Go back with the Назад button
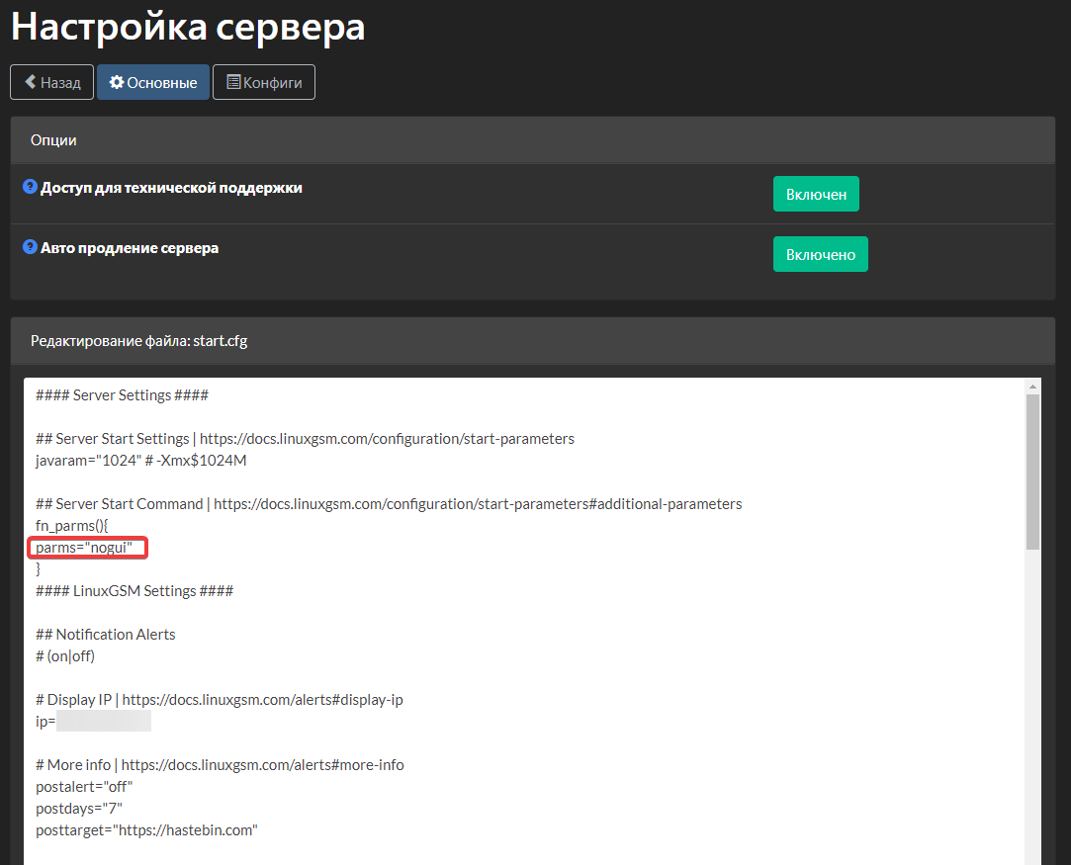The height and width of the screenshot is (865, 1071). pyautogui.click(x=51, y=82)
